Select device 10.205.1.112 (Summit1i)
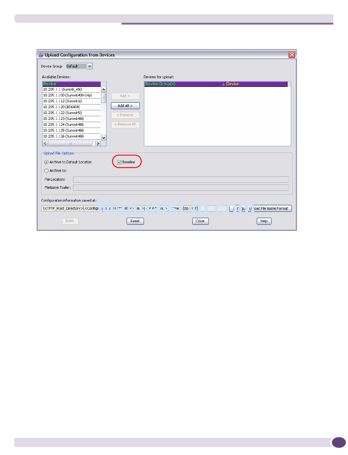Image resolution: width=348 pixels, height=455 pixels. [71, 101]
